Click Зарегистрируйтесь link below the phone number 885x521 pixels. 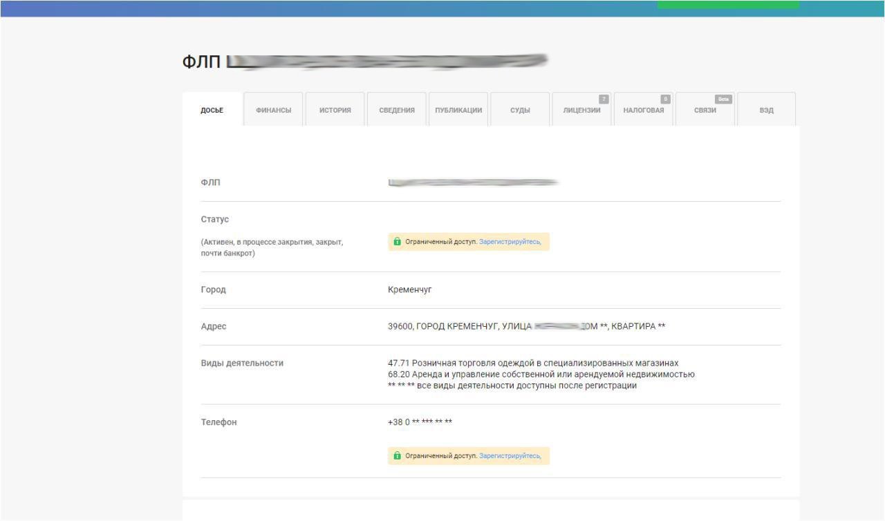510,456
